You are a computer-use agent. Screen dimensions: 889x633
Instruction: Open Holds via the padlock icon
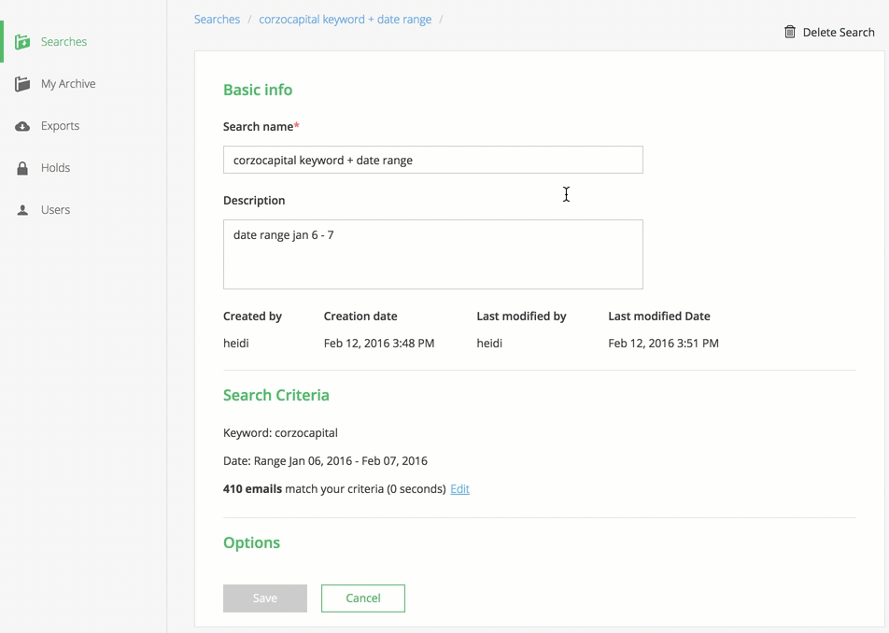tap(21, 167)
